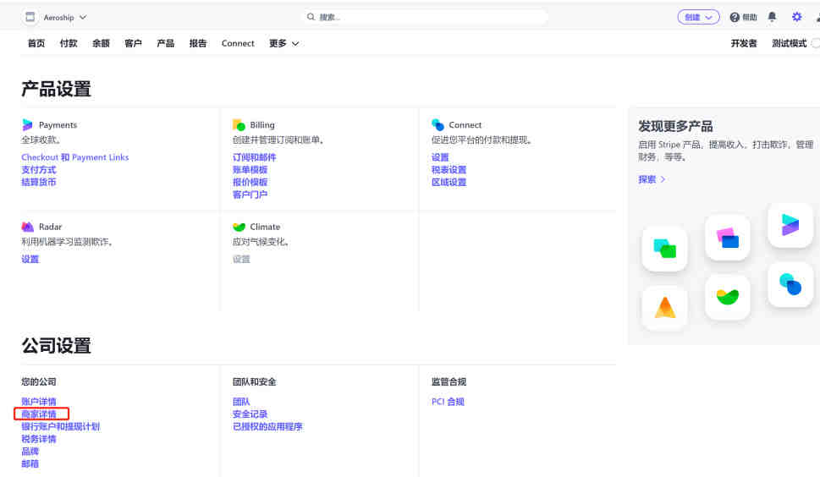Click the help question mark icon
Screen dimensions: 820x477
point(735,17)
